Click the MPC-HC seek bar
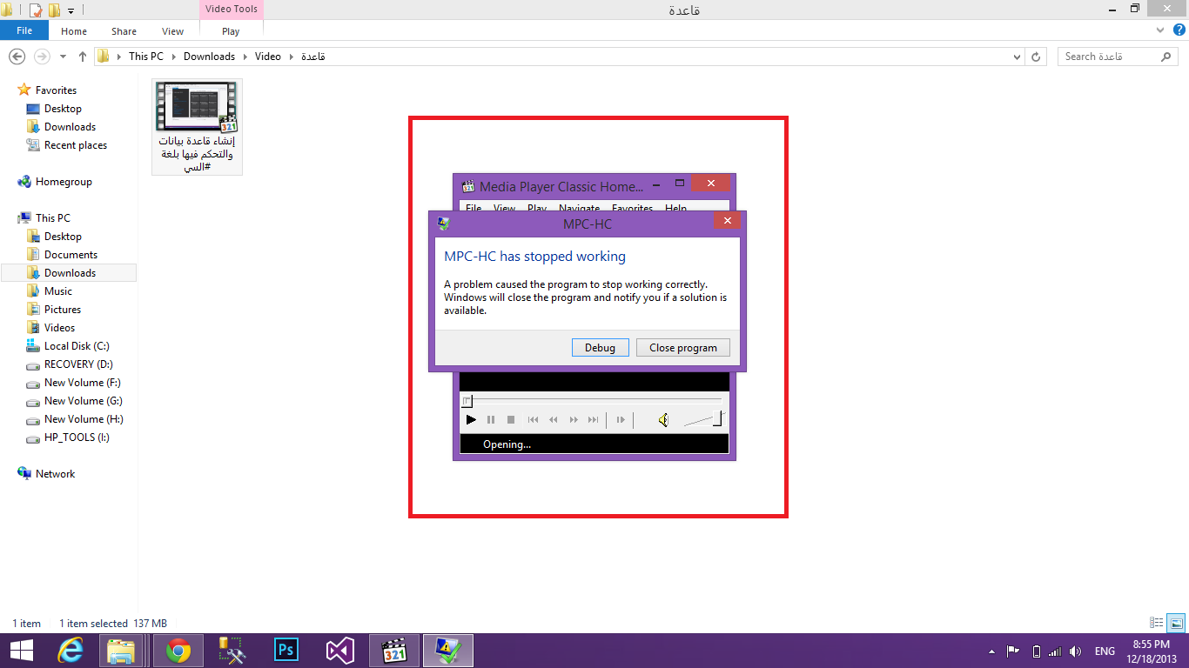This screenshot has width=1189, height=668. tap(594, 400)
